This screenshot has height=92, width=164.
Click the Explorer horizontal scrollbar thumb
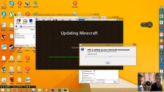coord(101,80)
